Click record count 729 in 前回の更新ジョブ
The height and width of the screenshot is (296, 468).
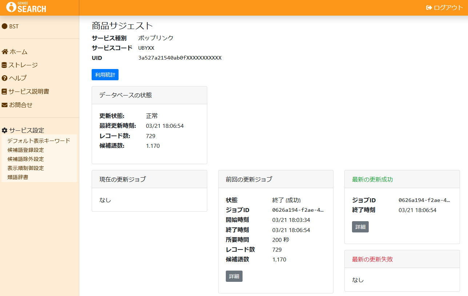[277, 250]
